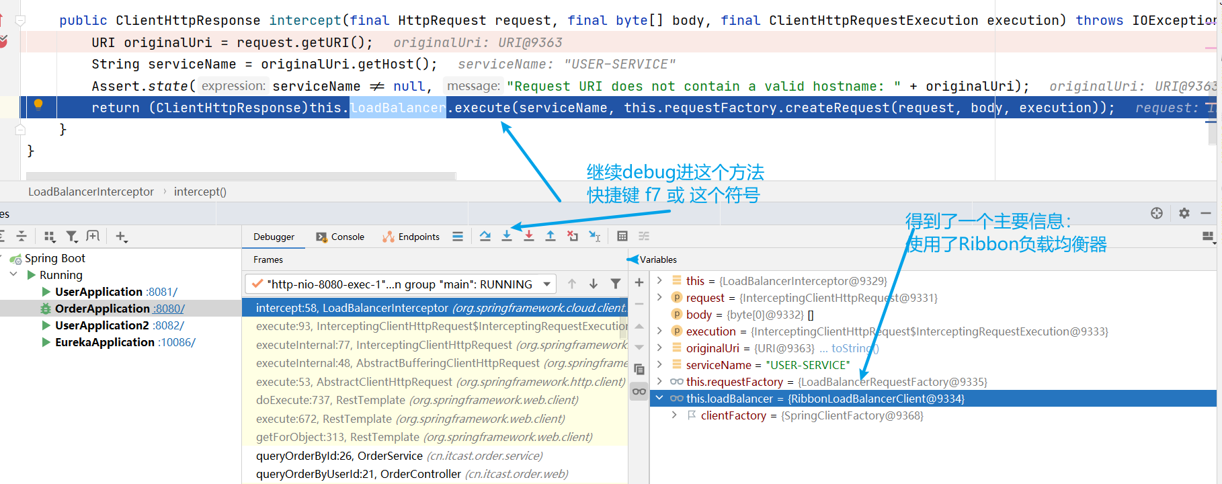This screenshot has height=484, width=1222.
Task: Click the Run to Cursor icon
Action: (595, 236)
